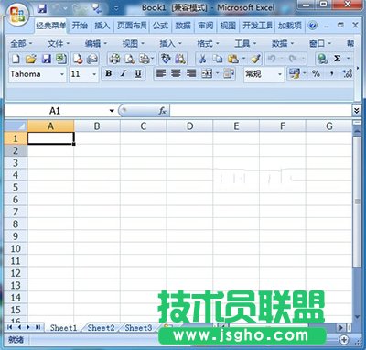Create a new blank workbook
This screenshot has height=350, width=366.
click(x=16, y=59)
